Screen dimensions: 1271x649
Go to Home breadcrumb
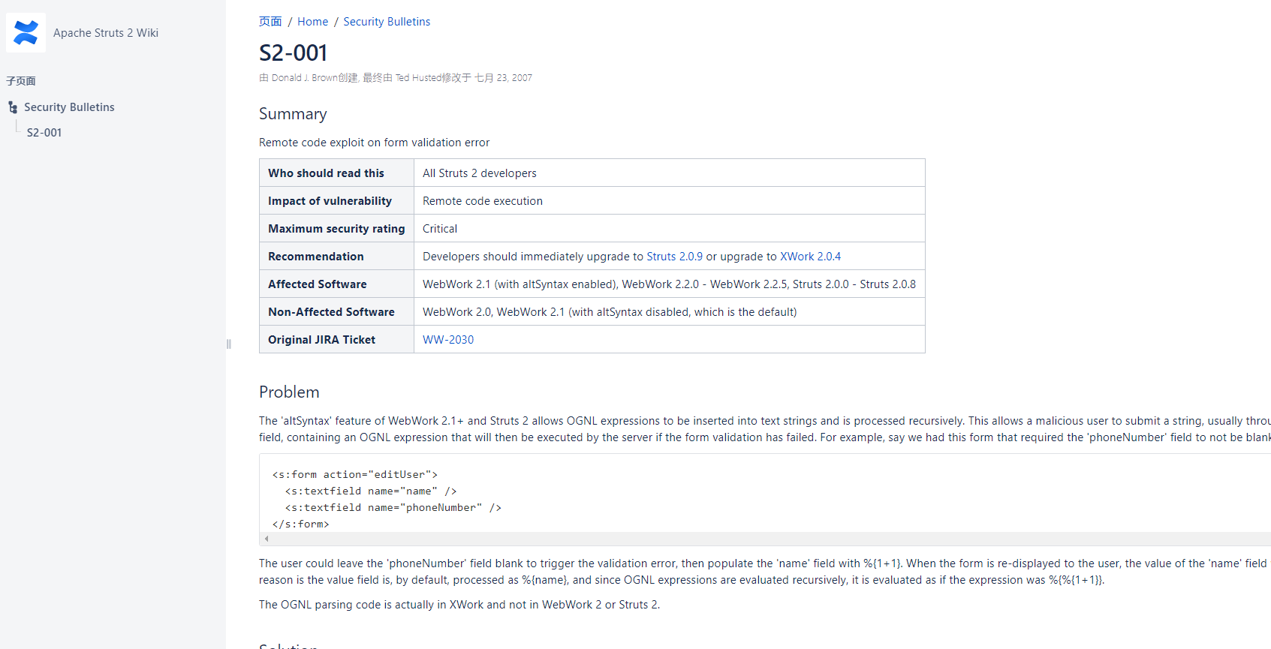click(x=313, y=22)
